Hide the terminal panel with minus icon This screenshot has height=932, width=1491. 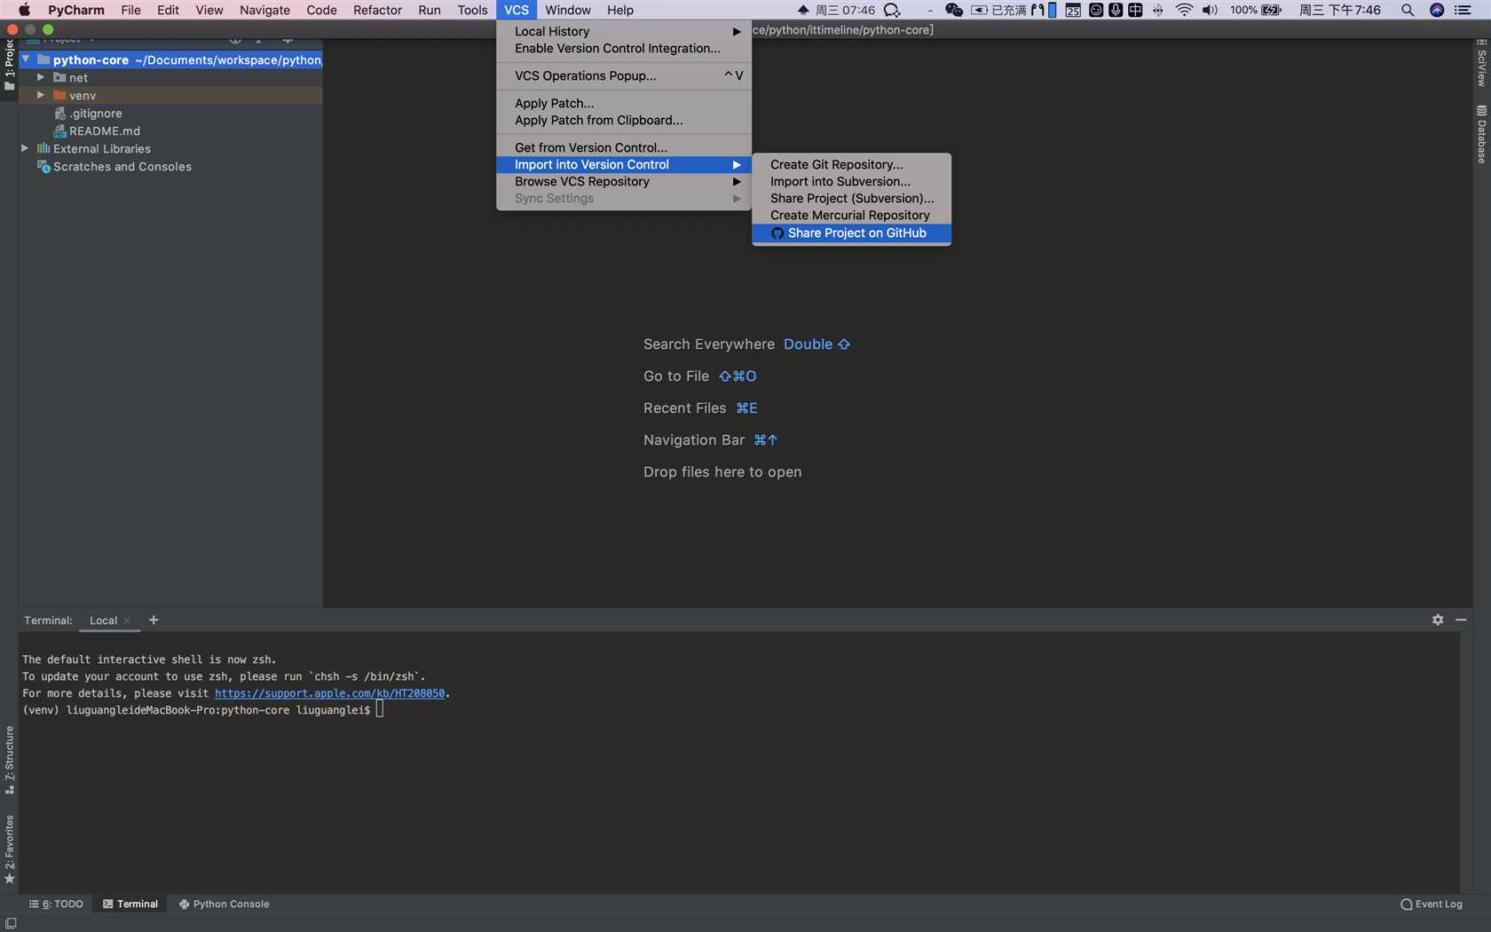(x=1461, y=620)
